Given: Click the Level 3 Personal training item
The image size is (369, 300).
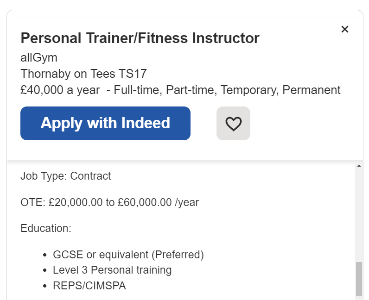Looking at the screenshot, I should pos(112,270).
